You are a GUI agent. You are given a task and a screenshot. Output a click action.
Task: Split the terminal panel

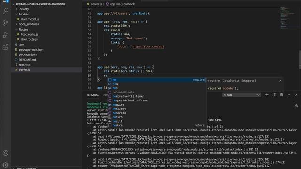pos(274,95)
